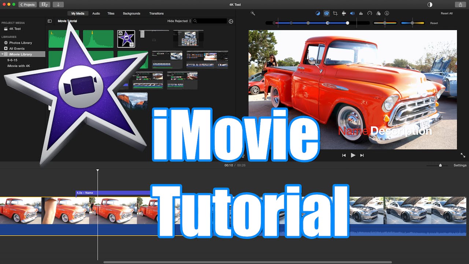Switch to the Titles tab
This screenshot has width=469, height=264.
[111, 14]
